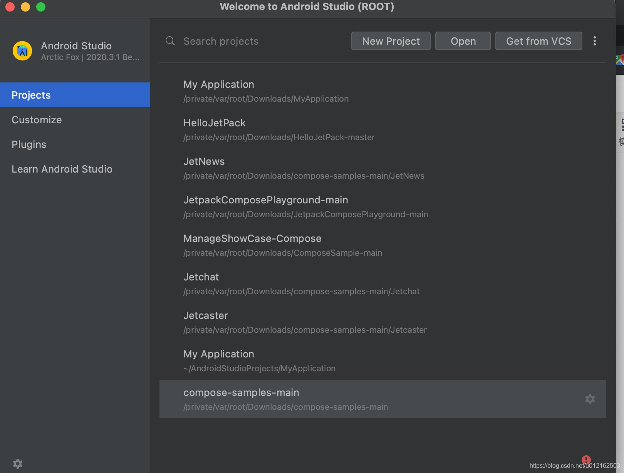The image size is (624, 473).
Task: Open the settings gear at bottom left
Action: point(18,463)
